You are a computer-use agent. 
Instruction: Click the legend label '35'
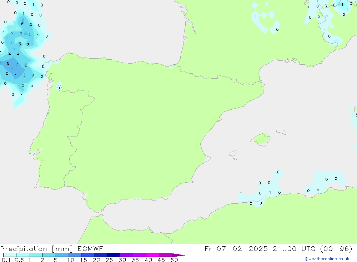(135, 260)
